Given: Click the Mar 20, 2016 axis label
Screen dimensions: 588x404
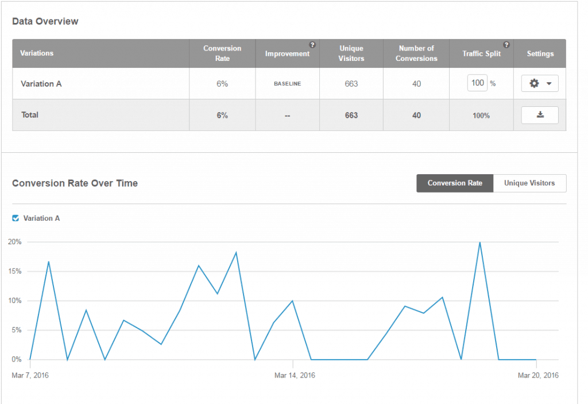Looking at the screenshot, I should pos(538,375).
